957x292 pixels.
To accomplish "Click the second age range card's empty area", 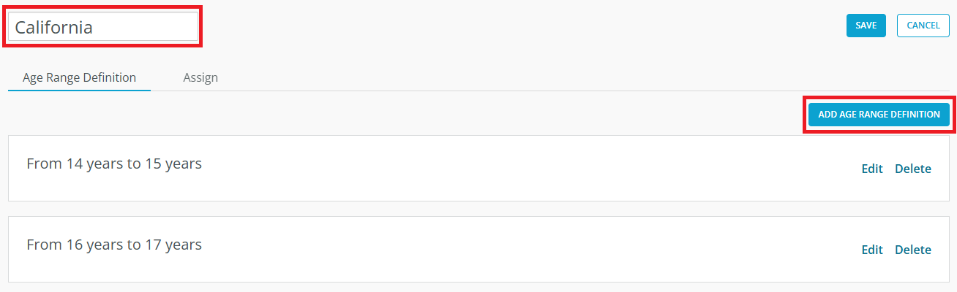I will pos(512,250).
